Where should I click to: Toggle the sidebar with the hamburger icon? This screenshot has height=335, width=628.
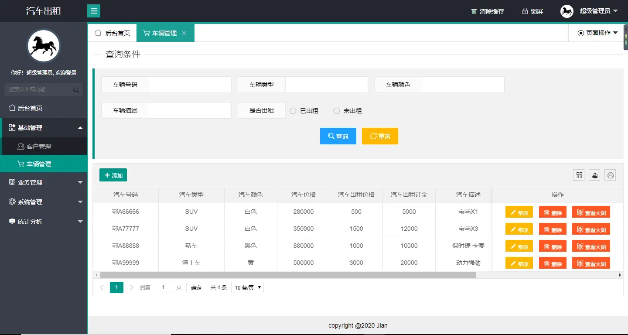pyautogui.click(x=94, y=11)
